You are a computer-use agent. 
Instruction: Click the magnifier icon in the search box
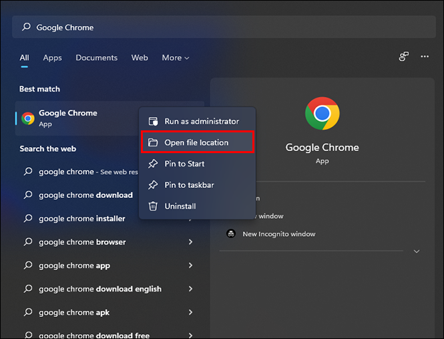pos(26,27)
